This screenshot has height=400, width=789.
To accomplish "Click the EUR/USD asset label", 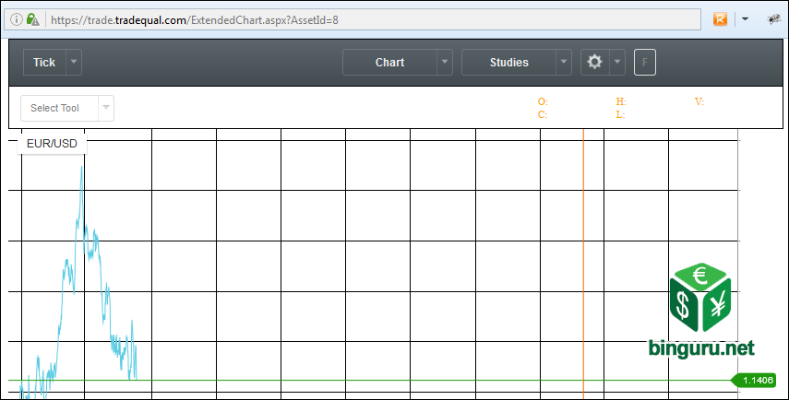I will click(52, 144).
